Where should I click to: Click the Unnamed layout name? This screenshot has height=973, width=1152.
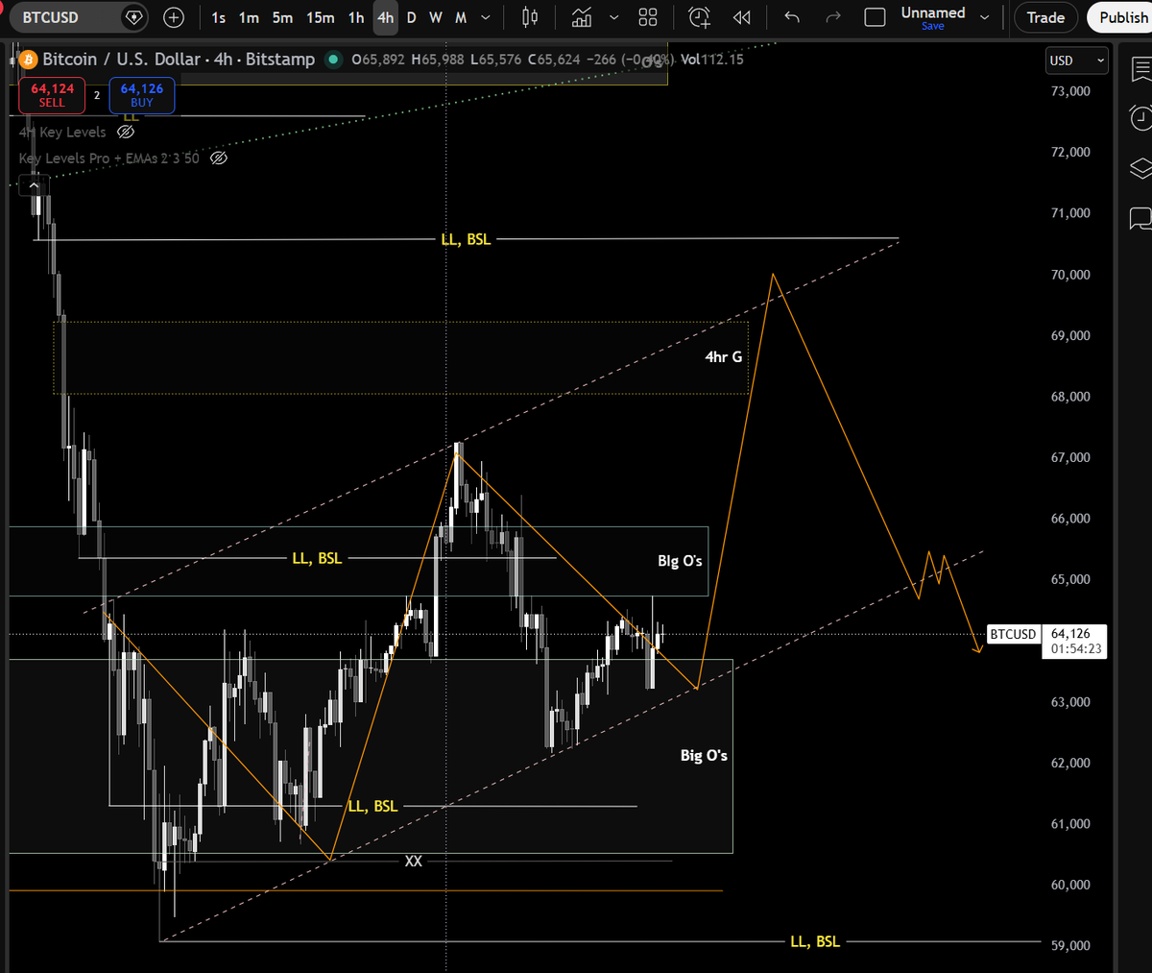(x=932, y=12)
